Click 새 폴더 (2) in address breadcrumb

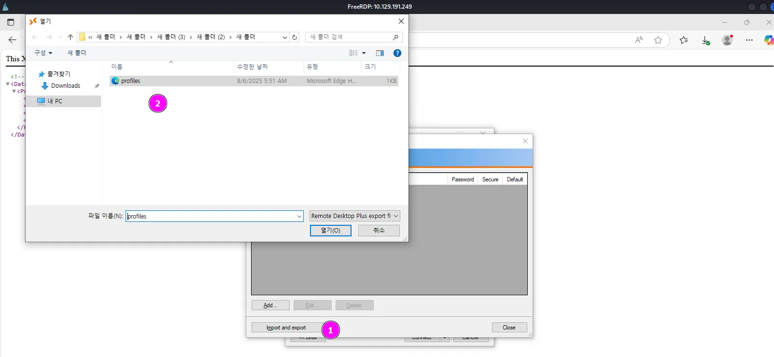point(211,37)
